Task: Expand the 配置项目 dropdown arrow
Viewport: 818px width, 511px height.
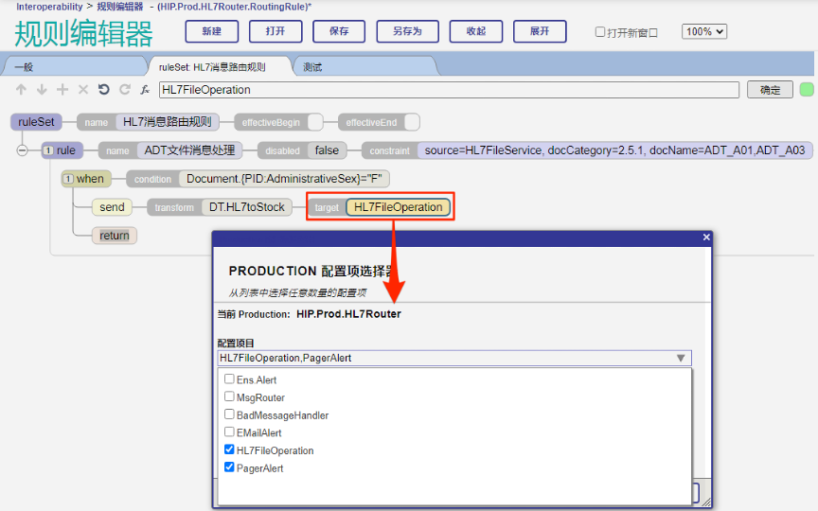Action: pyautogui.click(x=681, y=358)
